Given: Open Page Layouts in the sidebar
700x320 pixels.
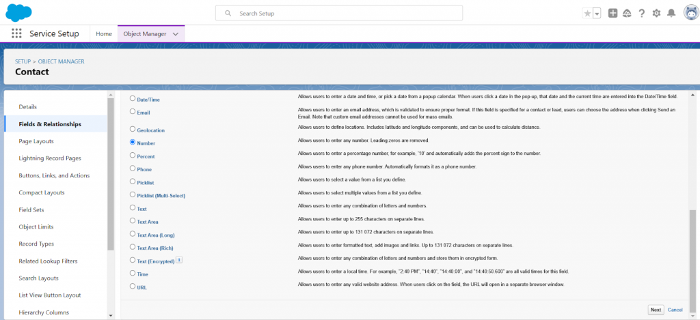Looking at the screenshot, I should 36,141.
